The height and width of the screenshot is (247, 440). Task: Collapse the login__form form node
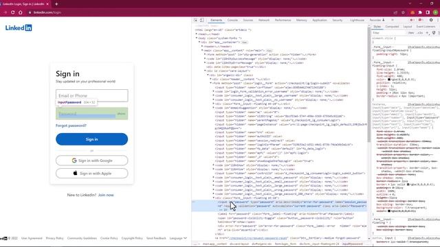coord(211,83)
